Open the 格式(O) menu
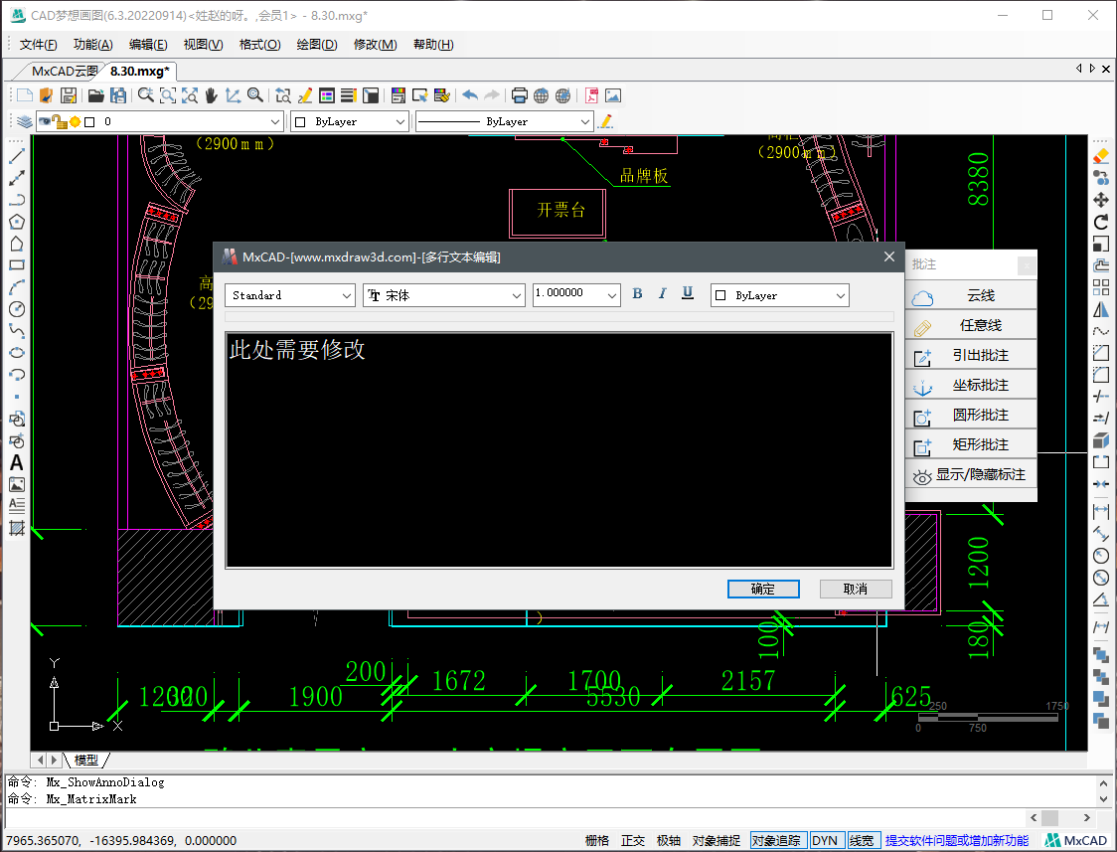Screen dimensions: 1117x852 [x=260, y=44]
